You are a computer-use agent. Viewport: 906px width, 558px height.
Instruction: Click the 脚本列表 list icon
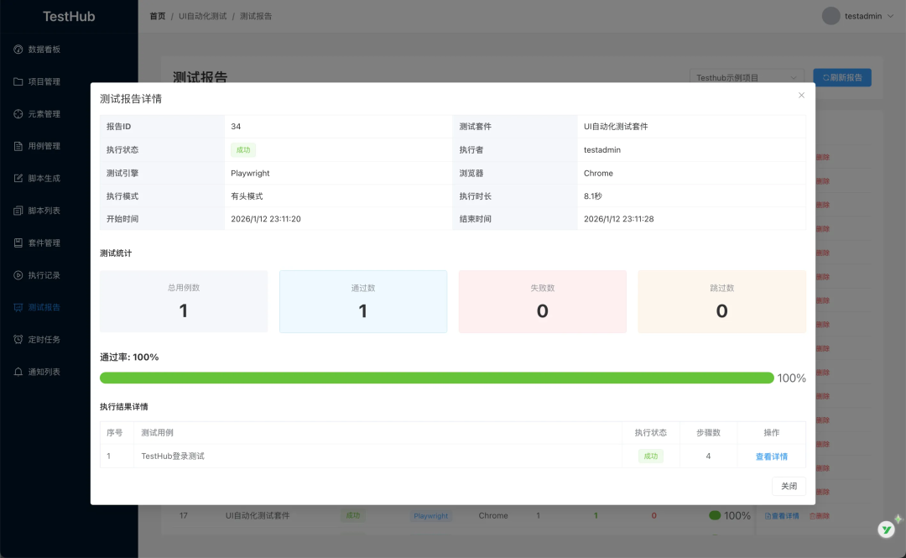coord(18,211)
